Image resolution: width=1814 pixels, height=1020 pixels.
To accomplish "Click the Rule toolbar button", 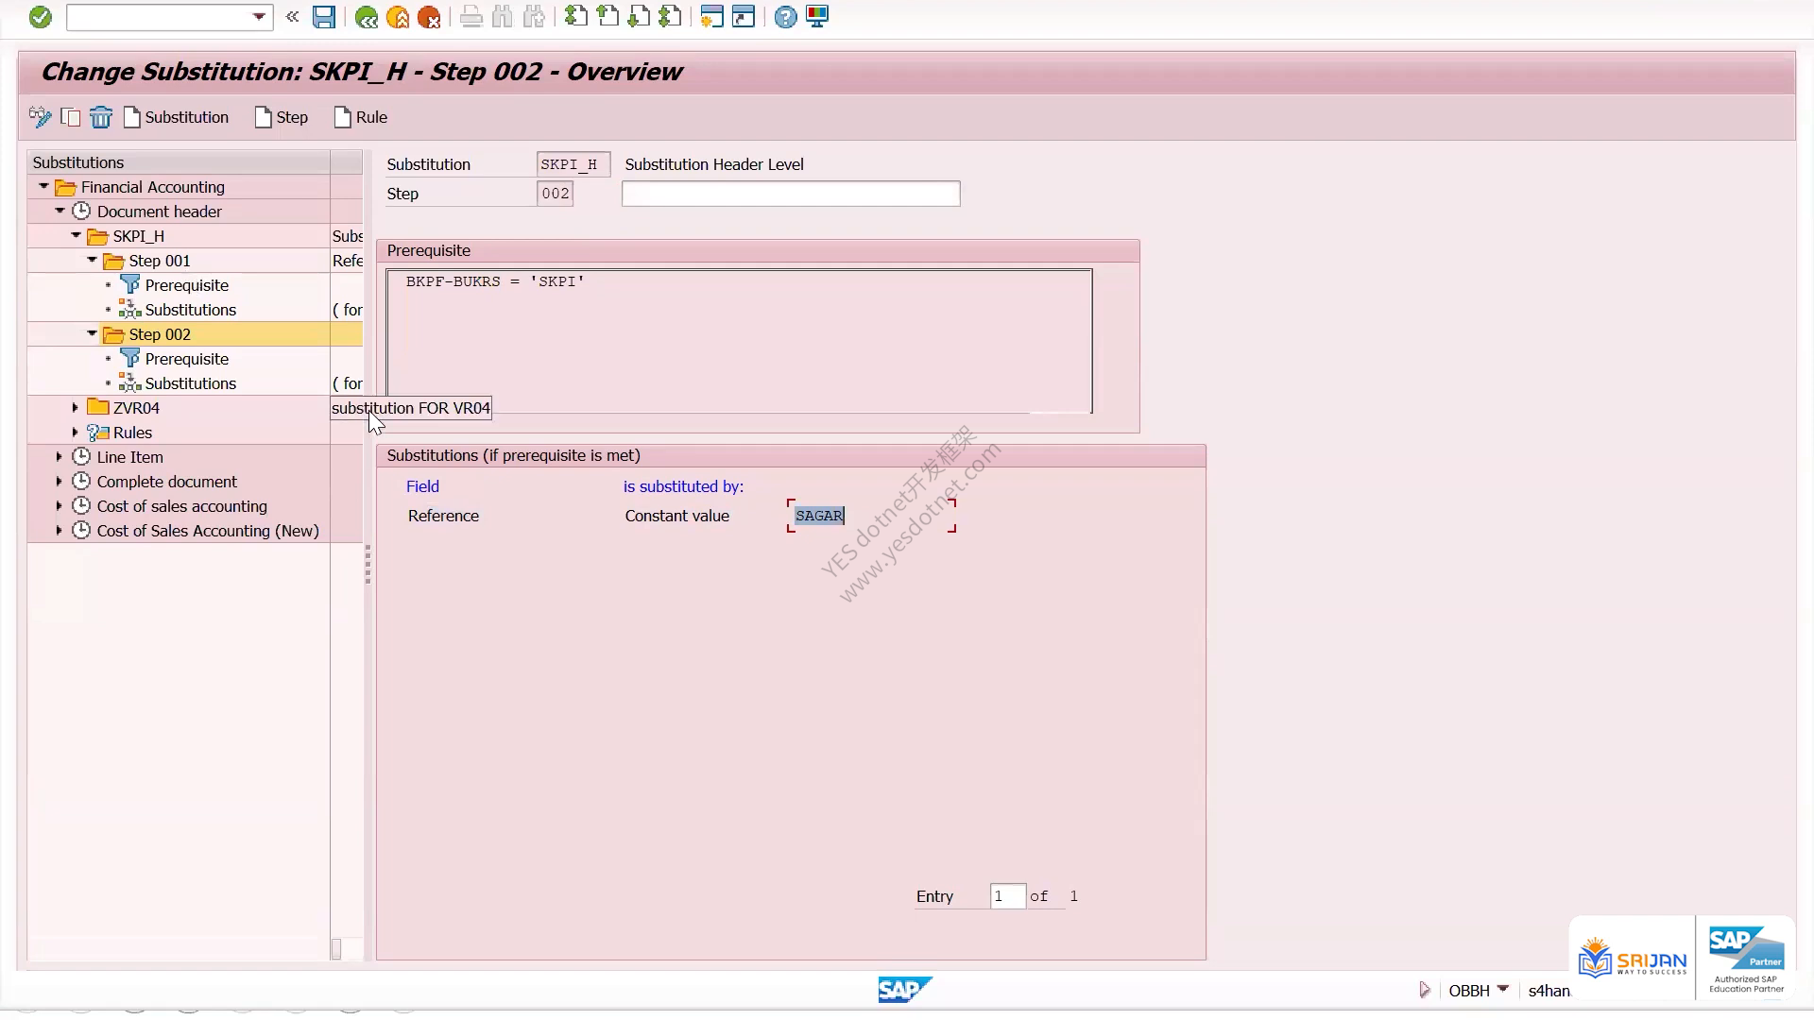I will point(361,117).
